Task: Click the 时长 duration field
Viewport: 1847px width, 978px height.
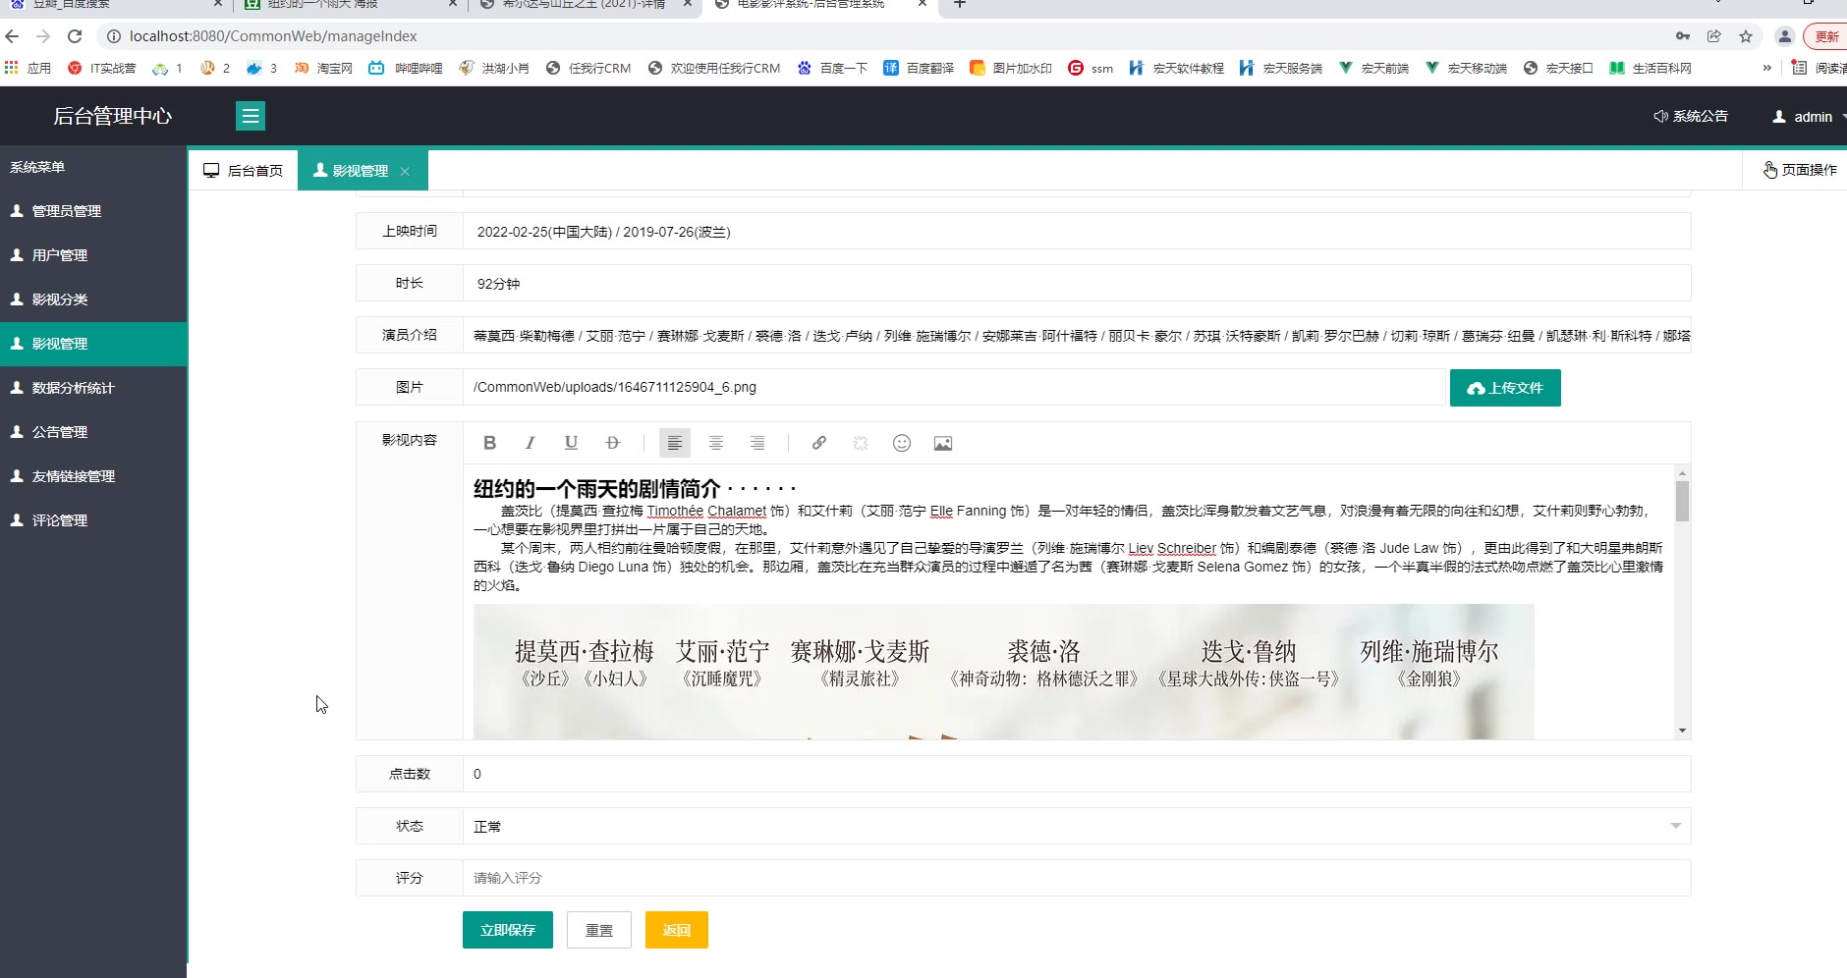Action: 1077,283
